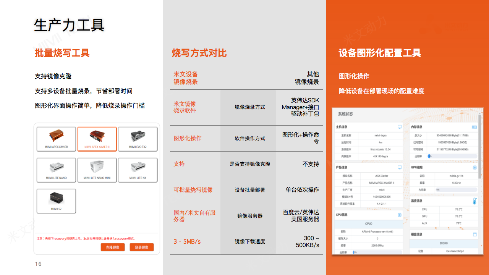Click chip icon in CPU信息 header

pos(400,215)
